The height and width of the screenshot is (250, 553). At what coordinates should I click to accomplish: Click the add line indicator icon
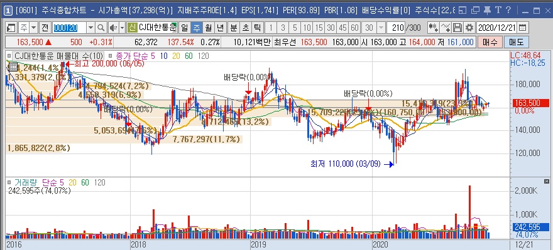tap(446, 28)
